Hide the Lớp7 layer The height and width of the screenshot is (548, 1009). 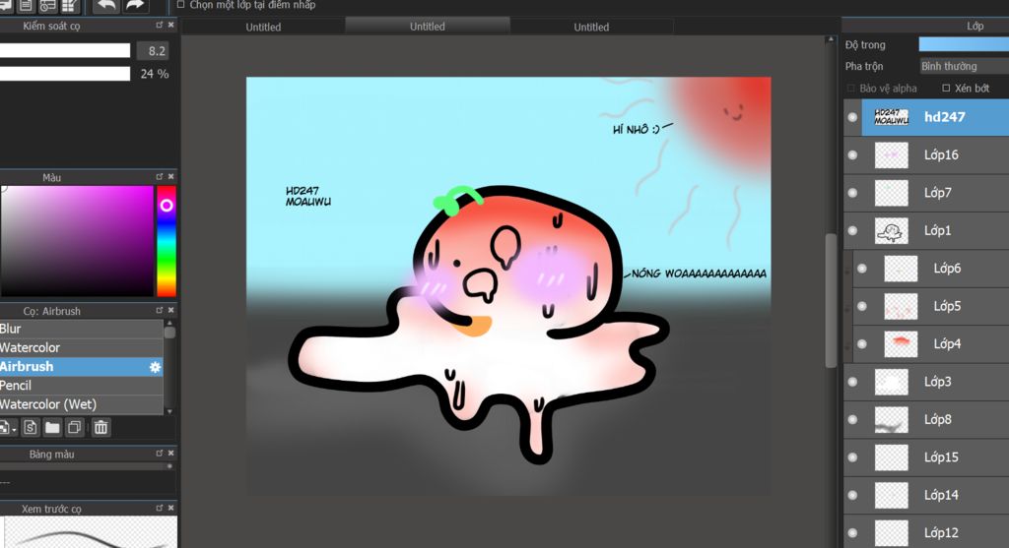pyautogui.click(x=852, y=193)
